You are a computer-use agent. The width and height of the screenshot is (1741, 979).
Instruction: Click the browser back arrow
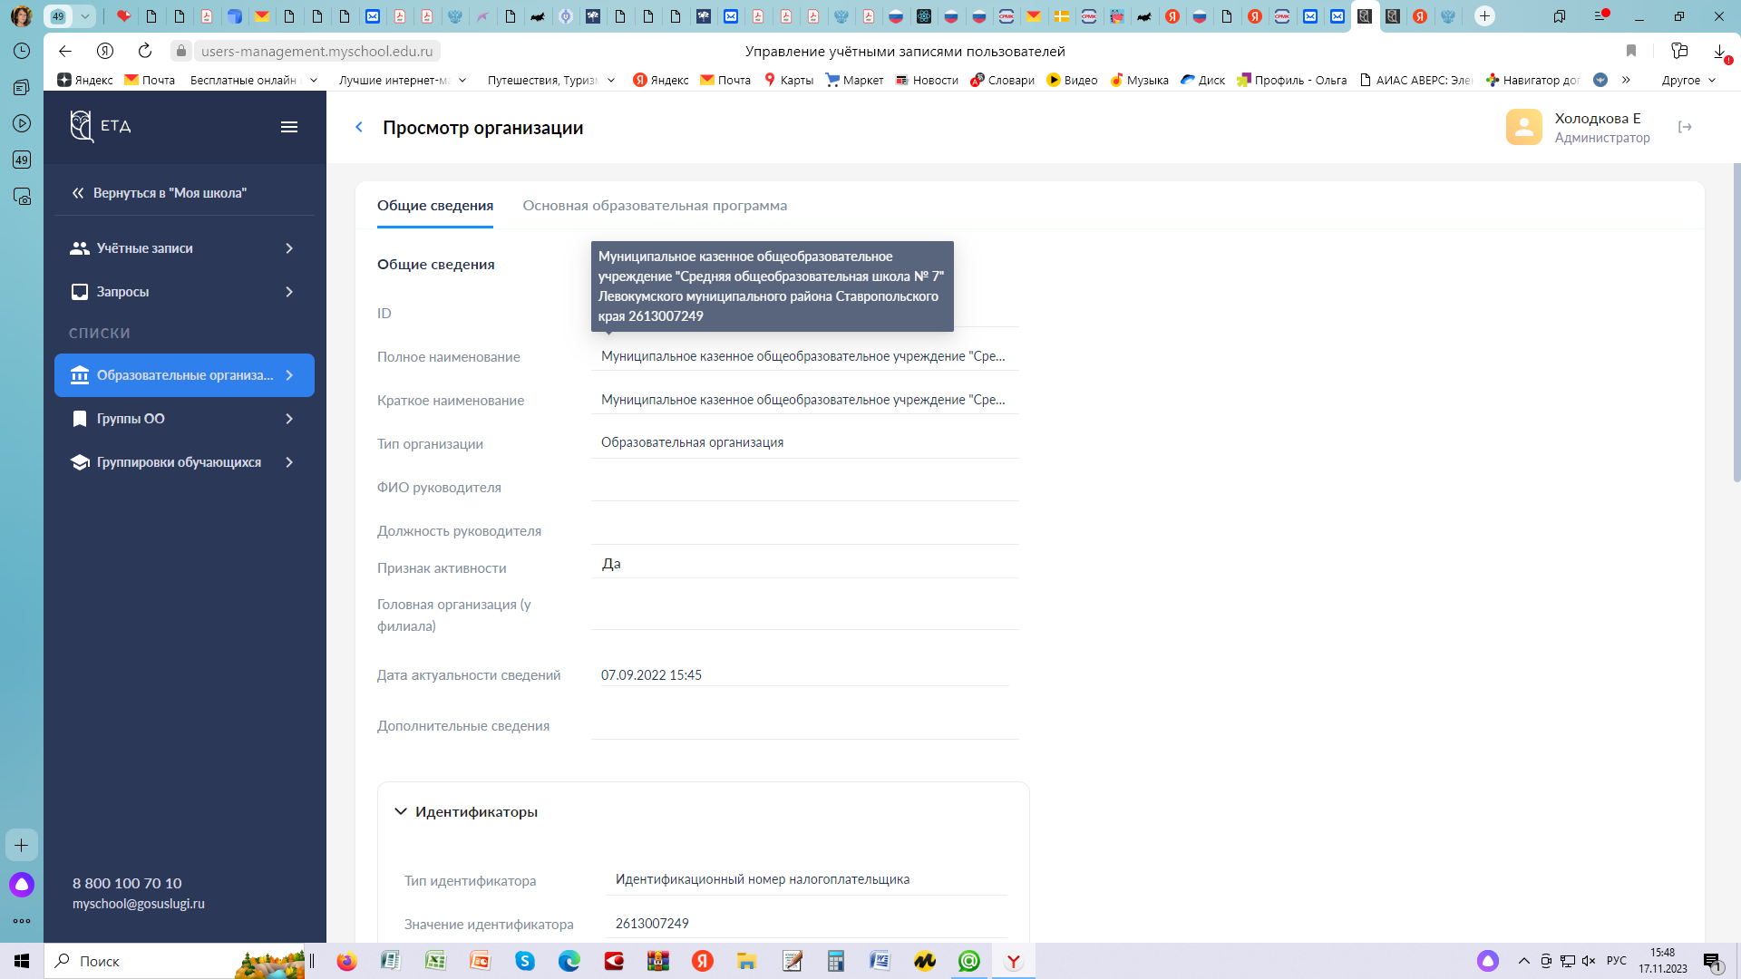[x=65, y=51]
